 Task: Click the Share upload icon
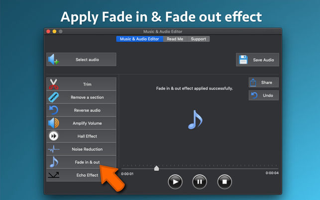point(253,83)
